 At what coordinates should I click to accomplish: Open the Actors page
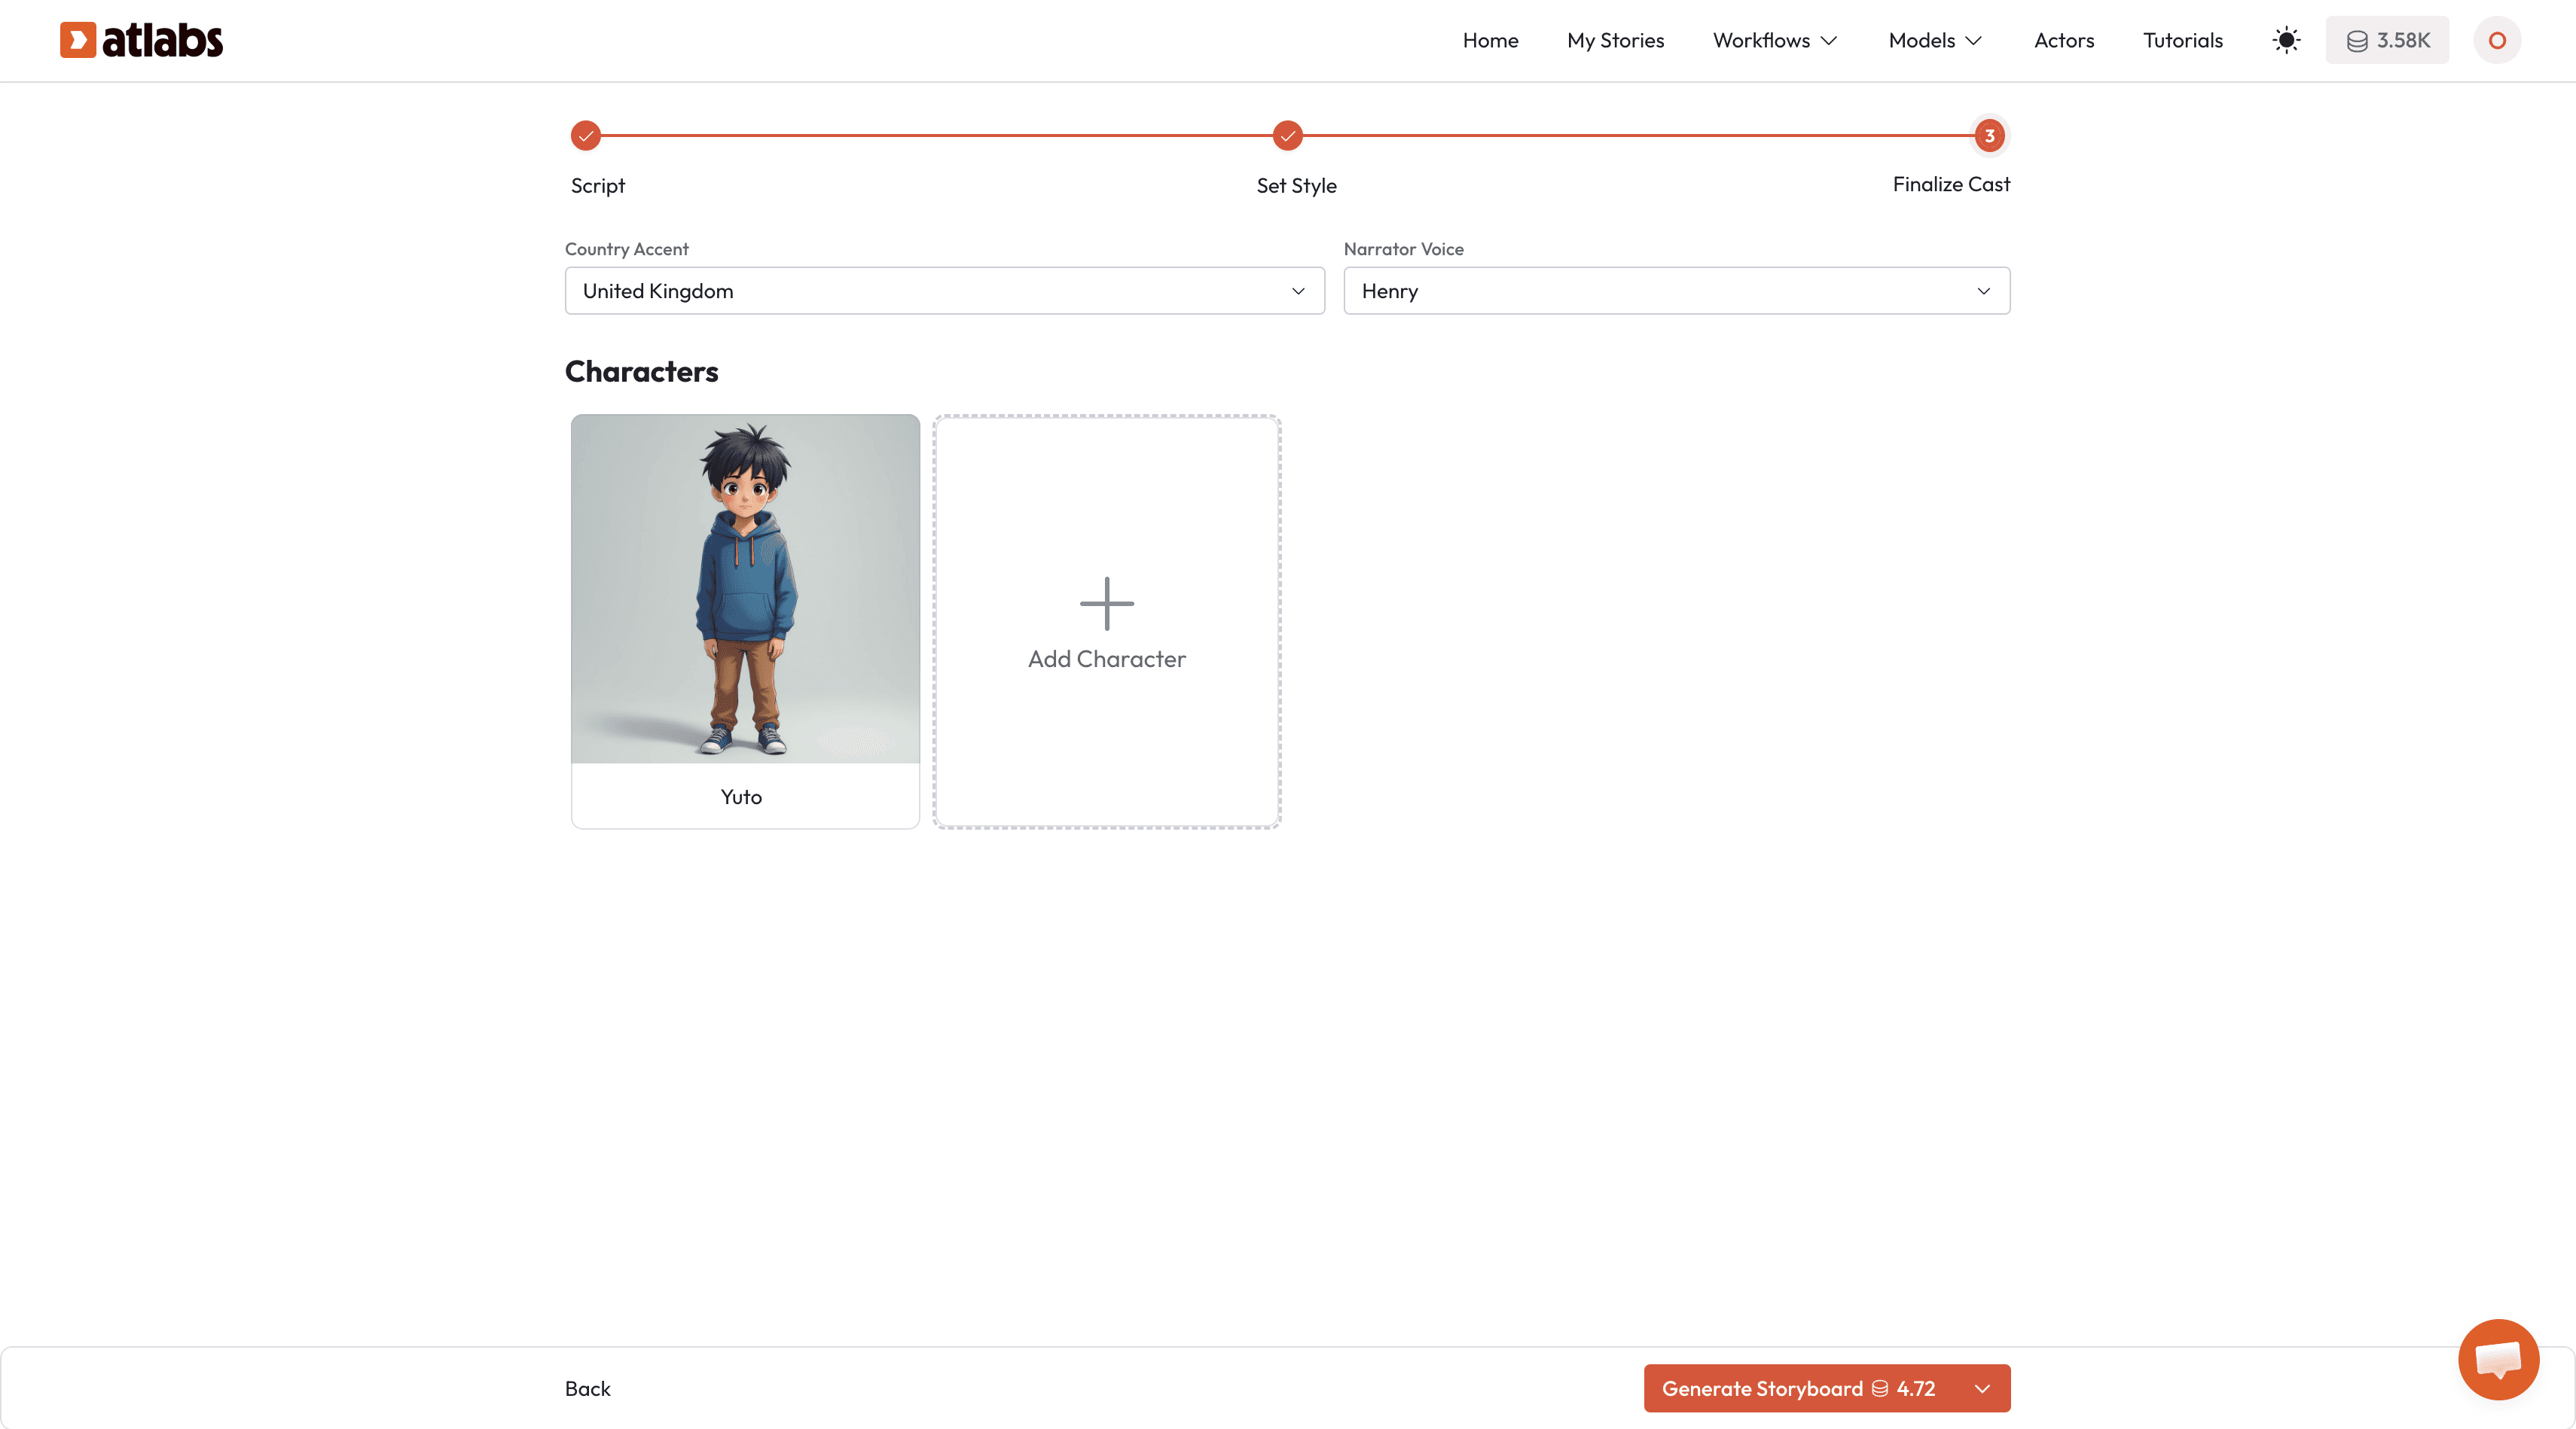click(x=2063, y=40)
